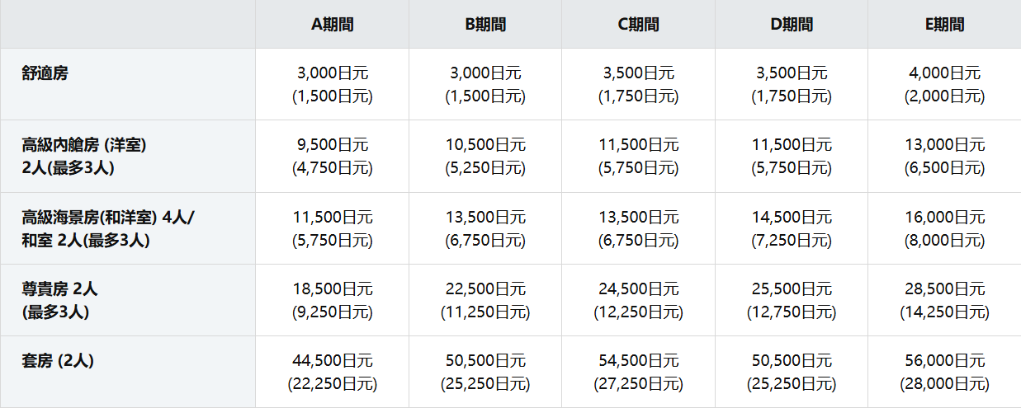The image size is (1021, 408).
Task: Click the 4,000日元 price for 舒適房
Action: click(x=944, y=73)
